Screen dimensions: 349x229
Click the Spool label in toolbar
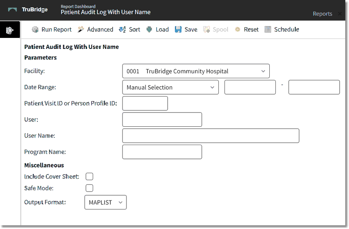coord(220,30)
